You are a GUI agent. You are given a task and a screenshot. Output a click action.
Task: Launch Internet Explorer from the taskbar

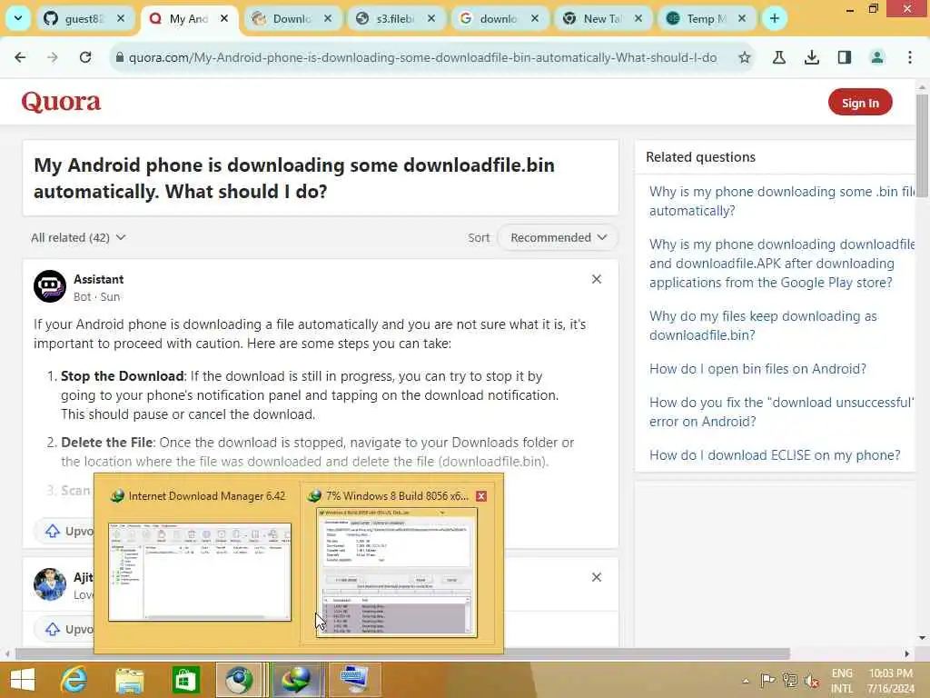click(74, 680)
